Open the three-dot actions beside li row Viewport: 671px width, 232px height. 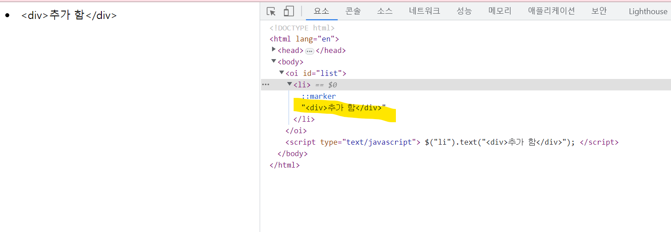tap(266, 84)
